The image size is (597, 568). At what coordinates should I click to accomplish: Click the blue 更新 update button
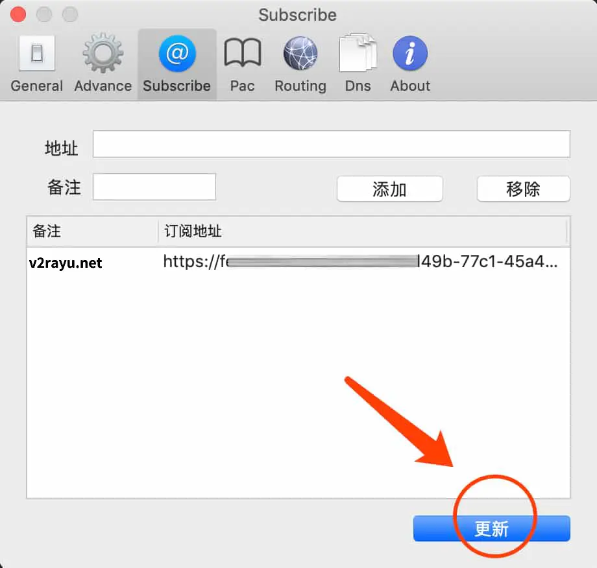point(491,528)
